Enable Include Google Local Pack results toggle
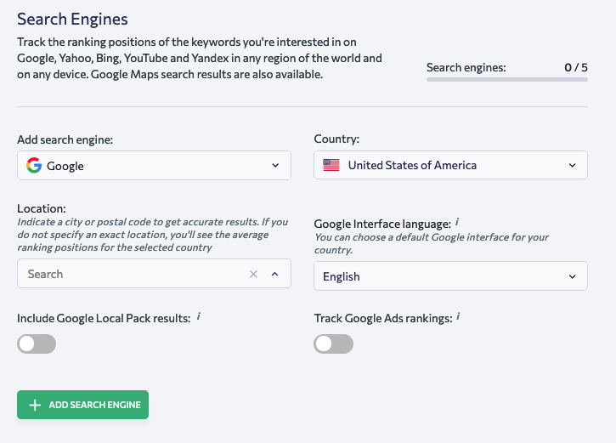This screenshot has height=443, width=616. coord(37,344)
